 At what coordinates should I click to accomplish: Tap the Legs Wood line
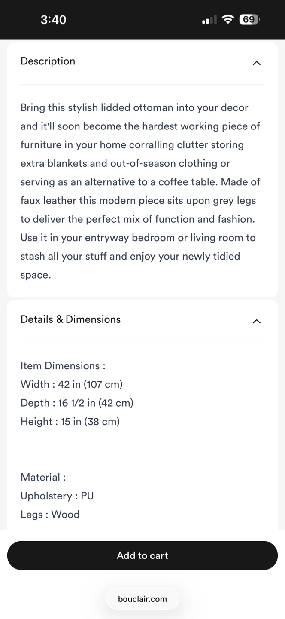(x=50, y=515)
